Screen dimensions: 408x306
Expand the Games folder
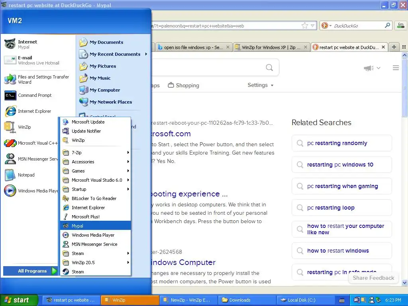point(96,171)
